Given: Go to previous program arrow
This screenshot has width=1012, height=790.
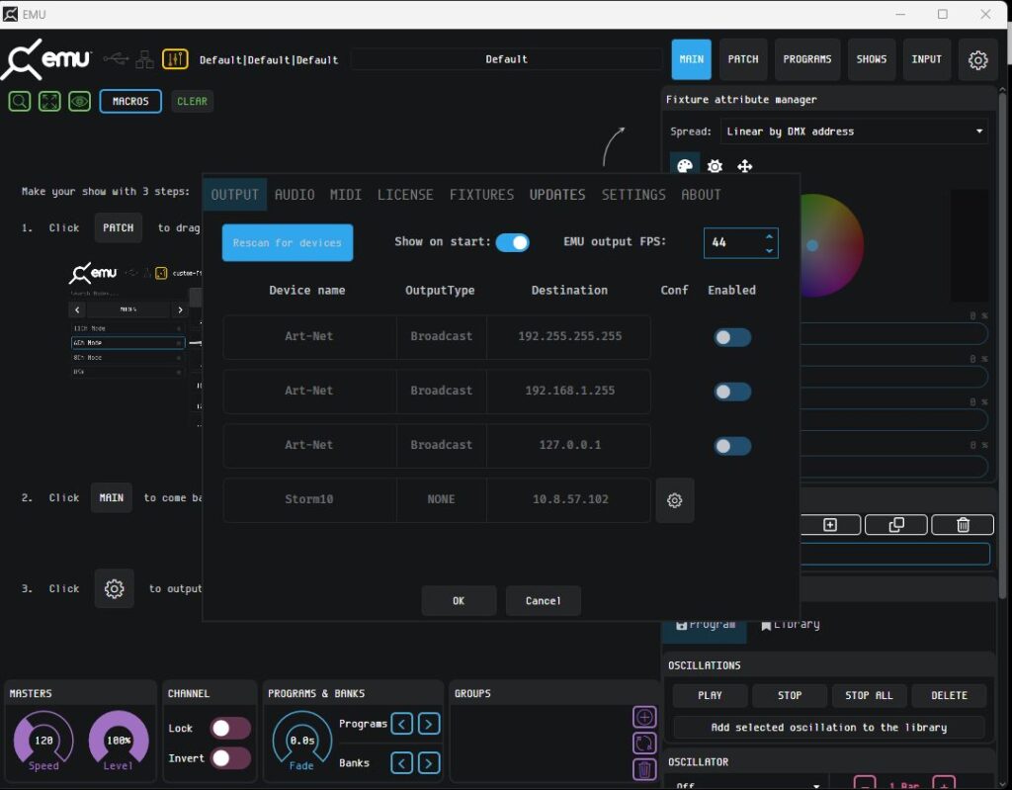Looking at the screenshot, I should click(x=401, y=724).
